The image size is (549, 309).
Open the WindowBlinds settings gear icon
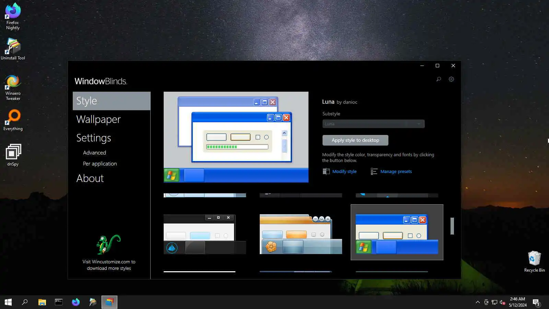[451, 79]
